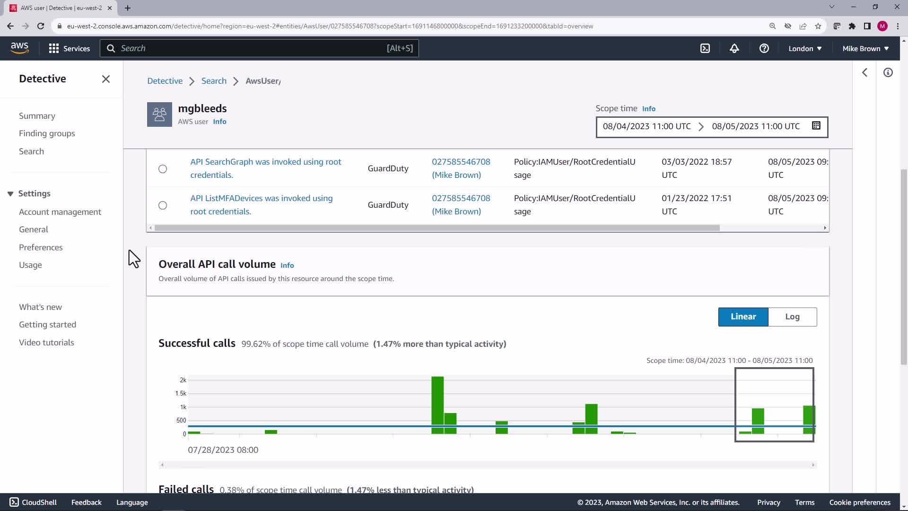Image resolution: width=908 pixels, height=511 pixels.
Task: Collapse right help panel with chevron arrow
Action: (x=864, y=72)
